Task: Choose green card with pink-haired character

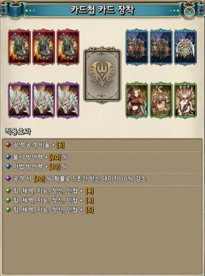Action: [185, 100]
